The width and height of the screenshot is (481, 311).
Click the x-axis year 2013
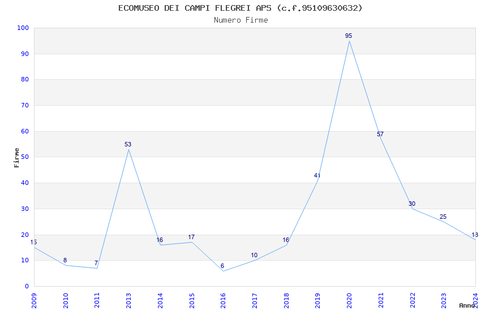(128, 300)
